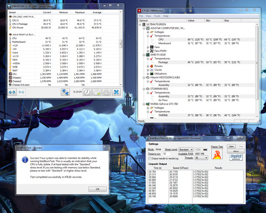Image resolution: width=266 pixels, height=213 pixels.
Task: Expand the Fans node under ASUSTeK
Action: [148, 47]
